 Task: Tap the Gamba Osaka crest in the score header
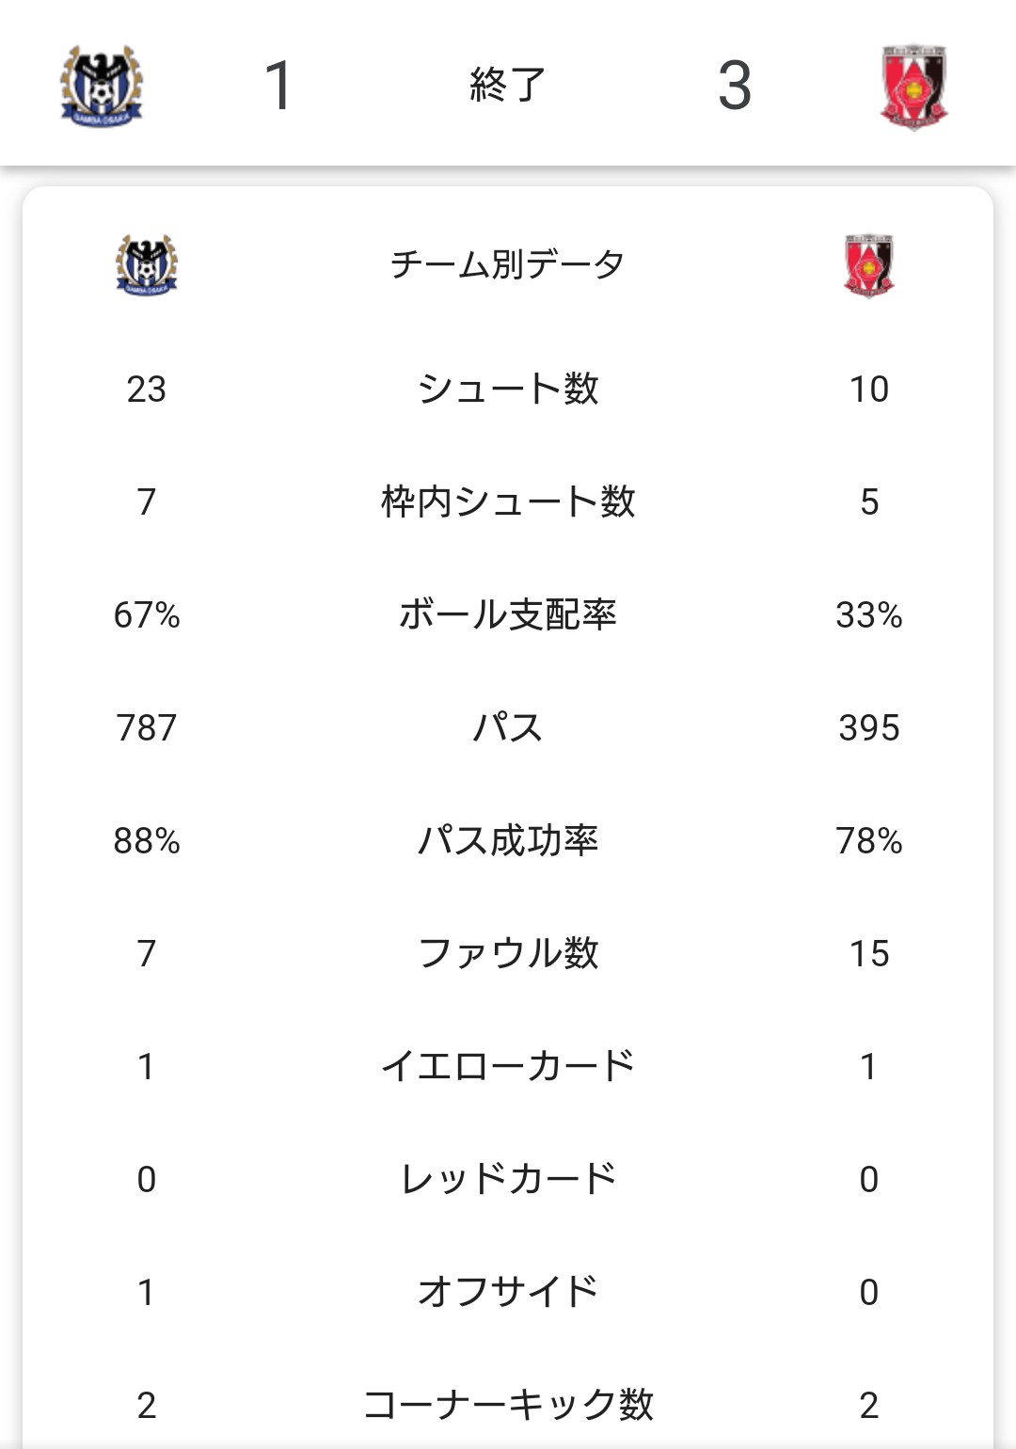tap(102, 86)
